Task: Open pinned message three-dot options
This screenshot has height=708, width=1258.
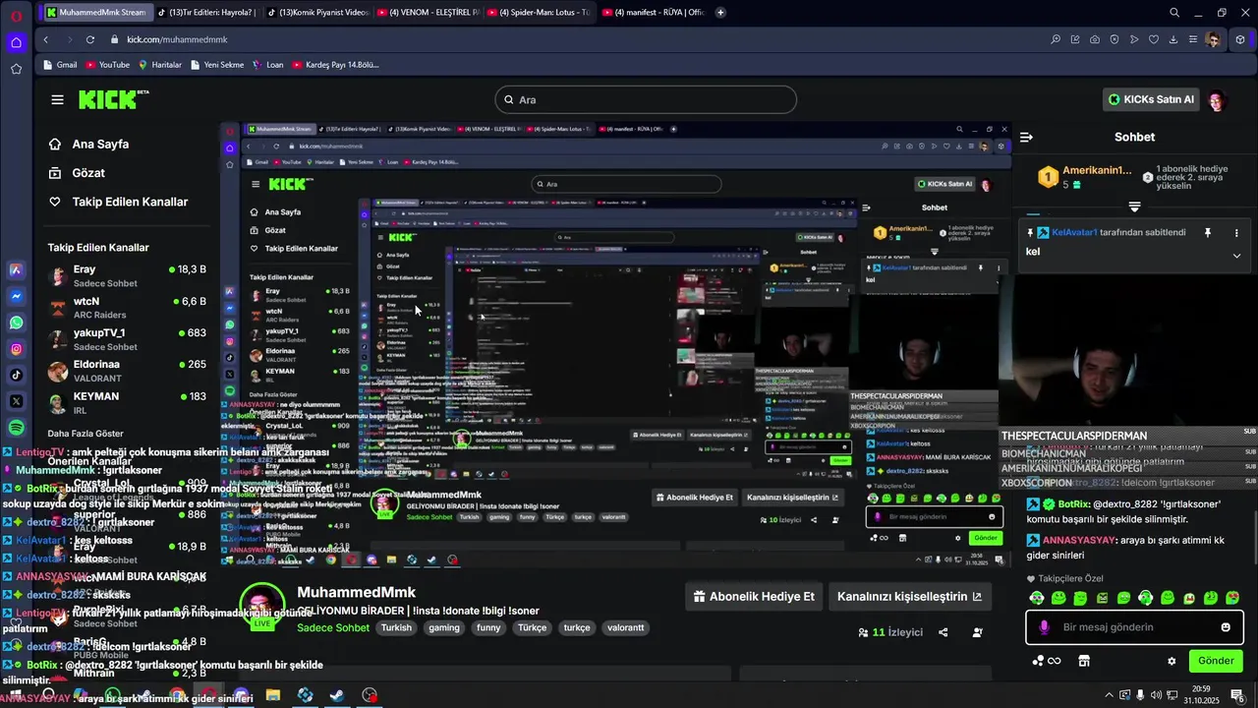Action: pos(1236,233)
